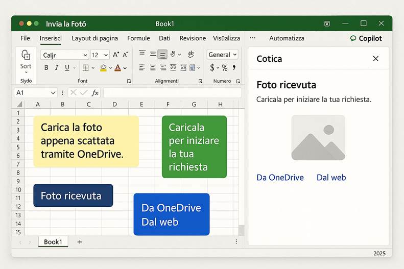Viewport: 404px width, 269px height.
Task: Show more ribbon tabs with ellipsis
Action: tap(253, 38)
